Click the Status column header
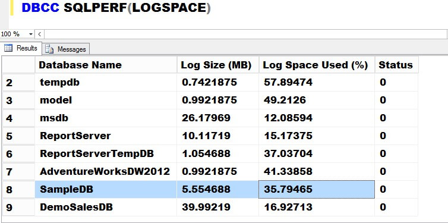 click(396, 65)
